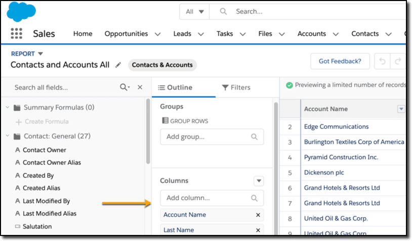Click the Got Feedback? button
The image size is (412, 241).
point(340,61)
